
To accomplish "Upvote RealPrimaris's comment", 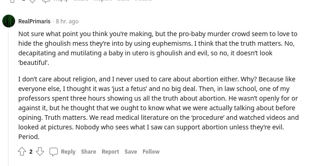I will pos(22,151).
